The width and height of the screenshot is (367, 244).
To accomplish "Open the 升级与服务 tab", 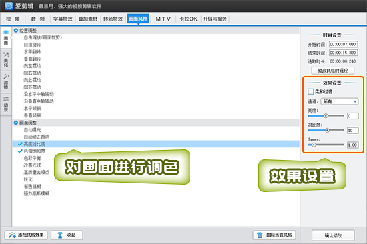I will [215, 19].
